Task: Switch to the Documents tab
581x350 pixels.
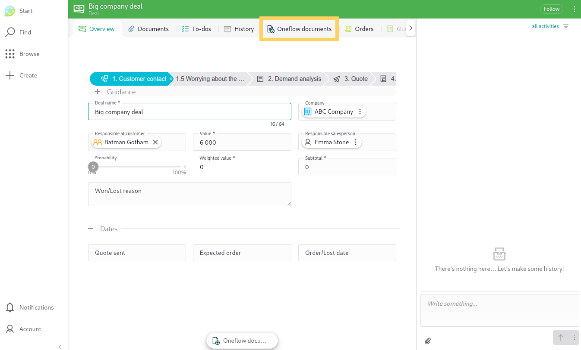Action: pos(148,29)
